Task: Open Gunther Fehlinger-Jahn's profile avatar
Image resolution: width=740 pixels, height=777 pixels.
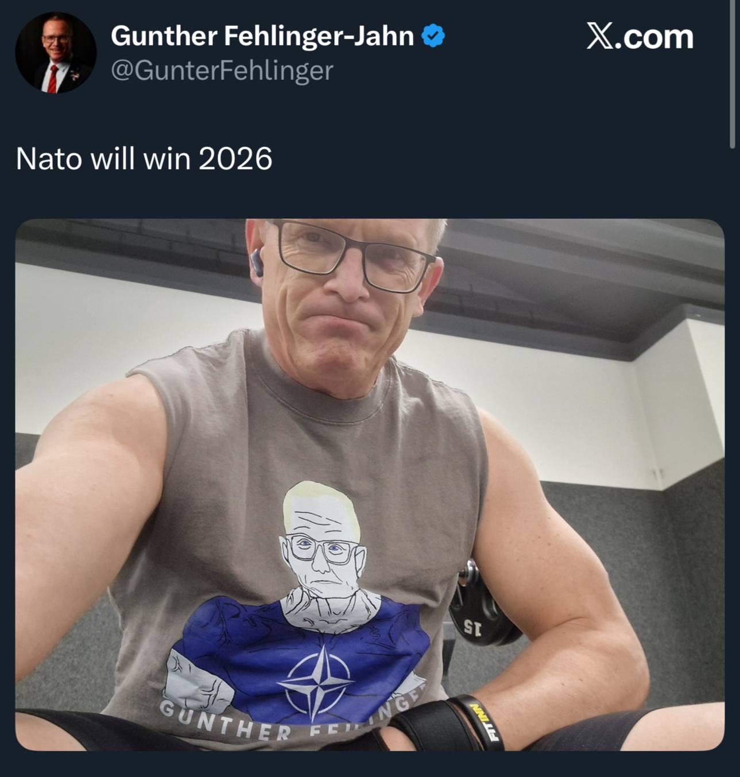Action: pos(56,53)
